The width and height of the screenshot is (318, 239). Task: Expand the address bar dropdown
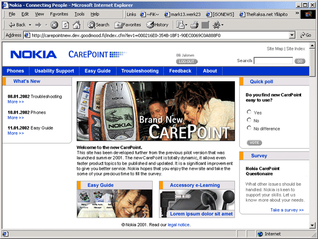pyautogui.click(x=293, y=35)
